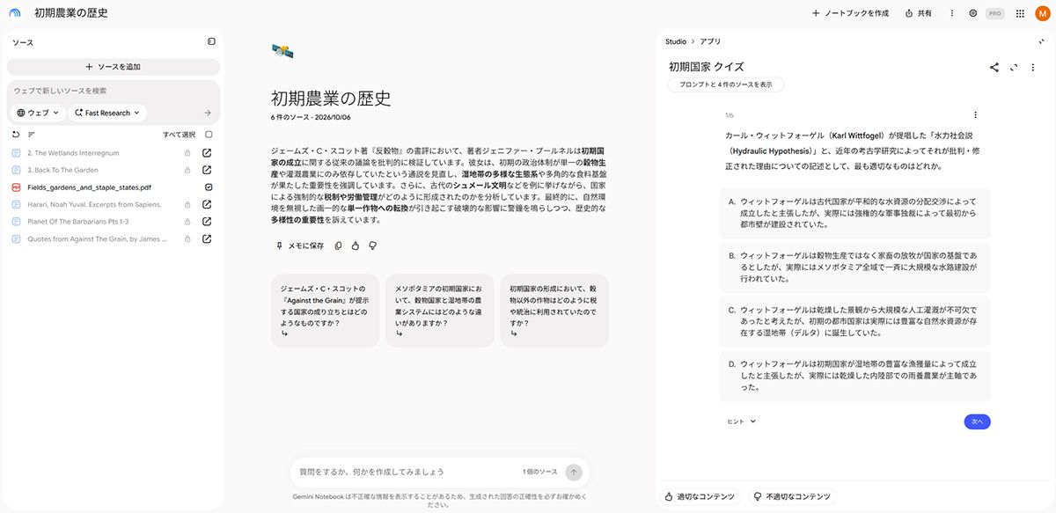Select suggested question about 穀物以外の作物

pyautogui.click(x=554, y=311)
